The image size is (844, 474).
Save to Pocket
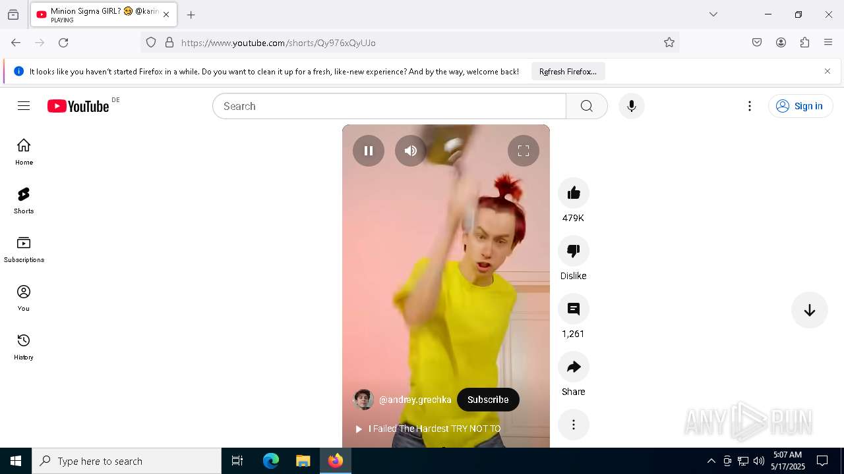click(x=757, y=43)
